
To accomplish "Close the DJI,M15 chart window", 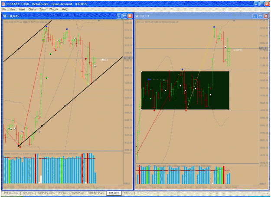I will pos(130,16).
